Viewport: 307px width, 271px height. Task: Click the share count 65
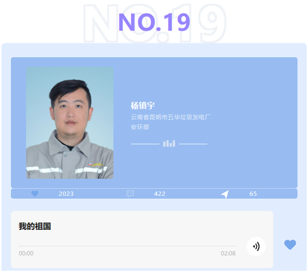(253, 194)
